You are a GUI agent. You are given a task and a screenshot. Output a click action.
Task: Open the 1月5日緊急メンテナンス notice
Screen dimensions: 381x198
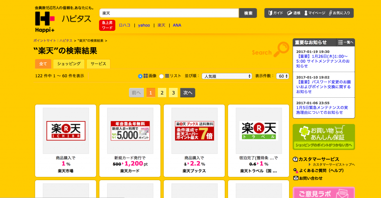pyautogui.click(x=322, y=110)
